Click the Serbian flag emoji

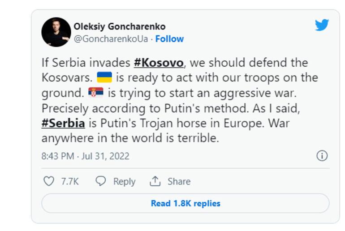[96, 92]
